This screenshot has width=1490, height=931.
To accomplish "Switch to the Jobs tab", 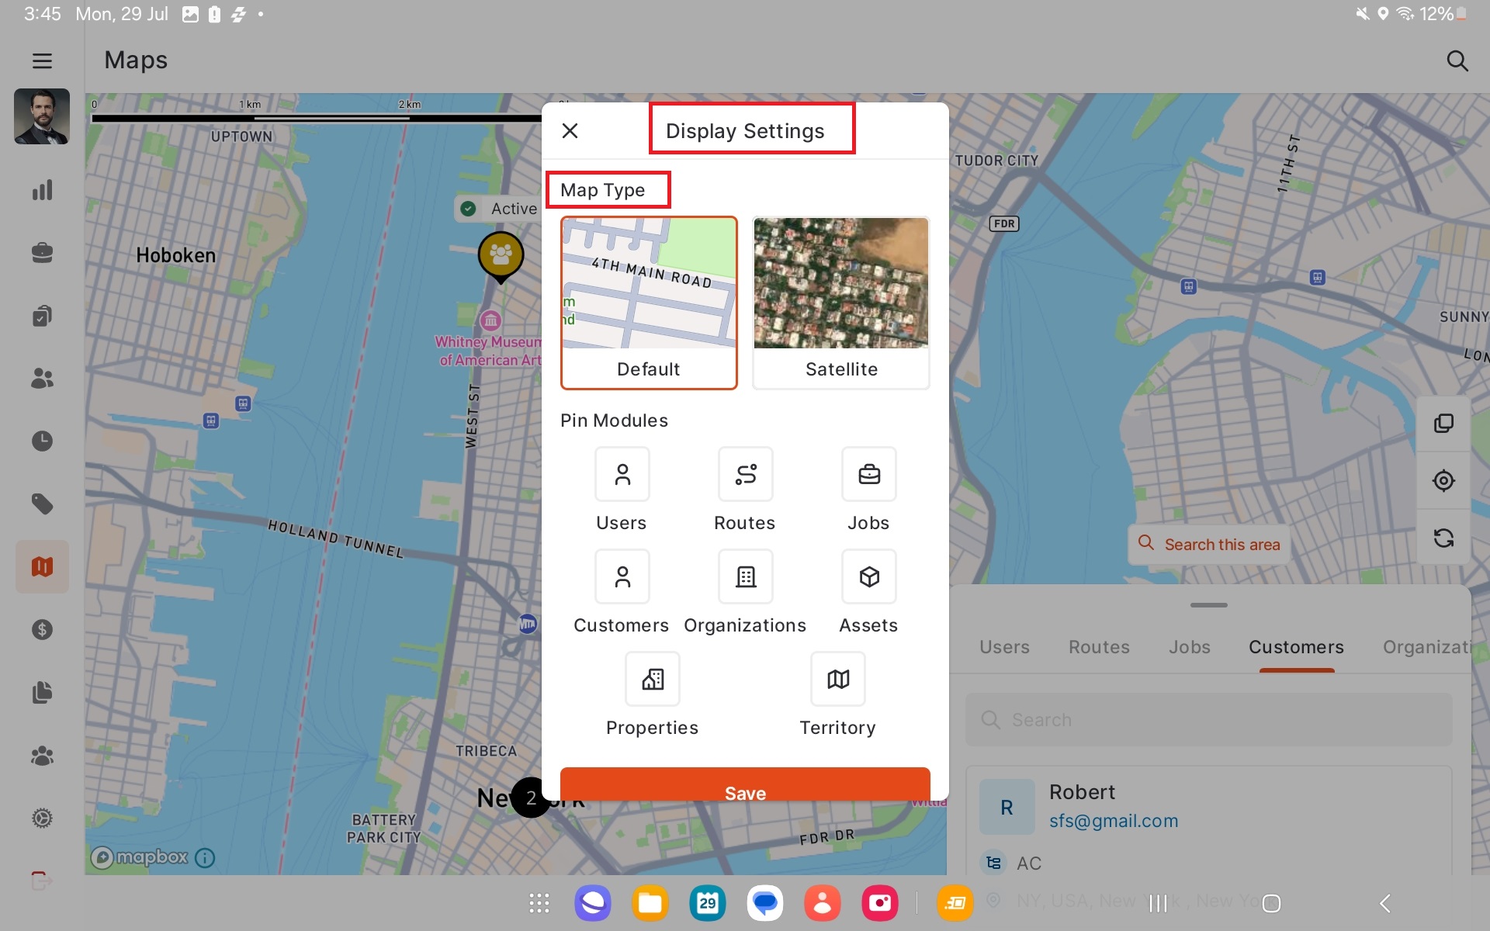I will (1189, 647).
